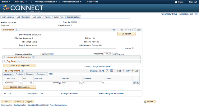
Task: Click the CONNECT Maryland Judiciary logo
Action: point(22,8)
